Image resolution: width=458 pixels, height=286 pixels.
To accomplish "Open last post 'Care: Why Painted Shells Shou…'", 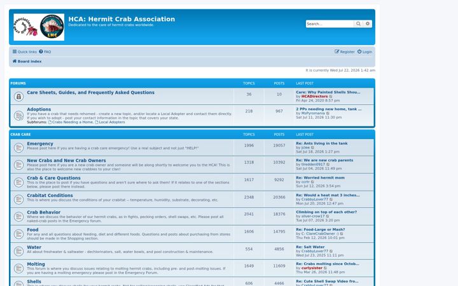I will 328,92.
